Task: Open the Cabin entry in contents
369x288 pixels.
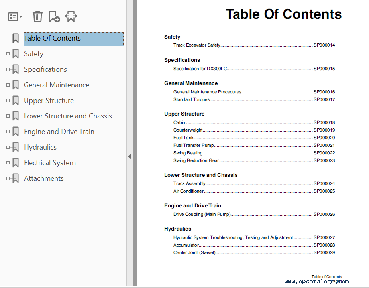Action: pos(254,122)
